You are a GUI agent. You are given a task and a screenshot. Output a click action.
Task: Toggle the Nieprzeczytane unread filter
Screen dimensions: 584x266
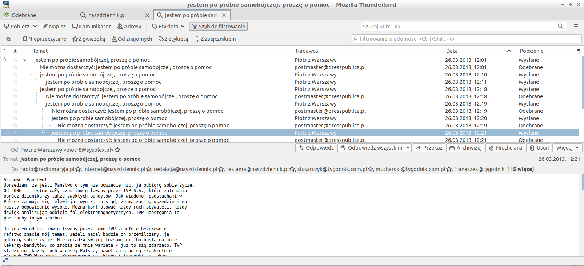44,39
